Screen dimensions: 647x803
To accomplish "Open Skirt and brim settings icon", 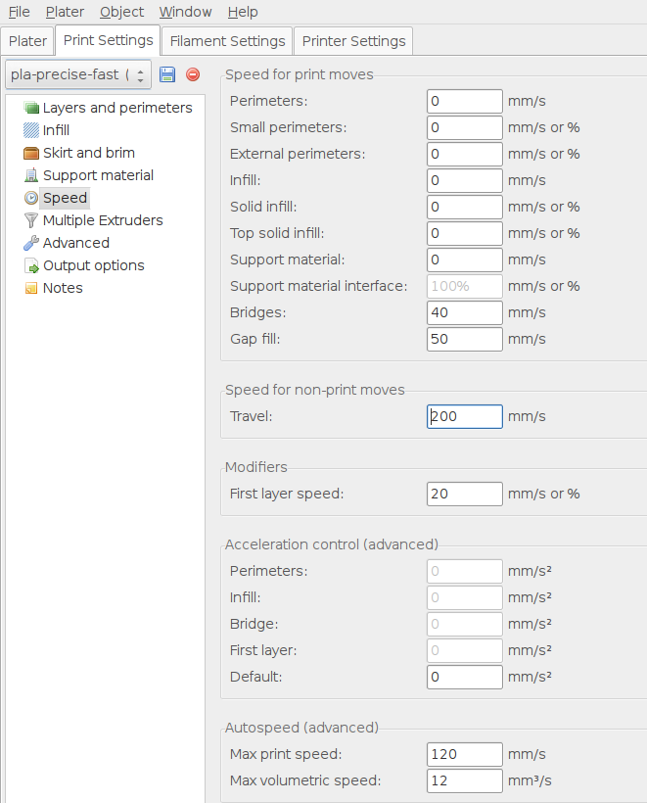I will point(31,153).
